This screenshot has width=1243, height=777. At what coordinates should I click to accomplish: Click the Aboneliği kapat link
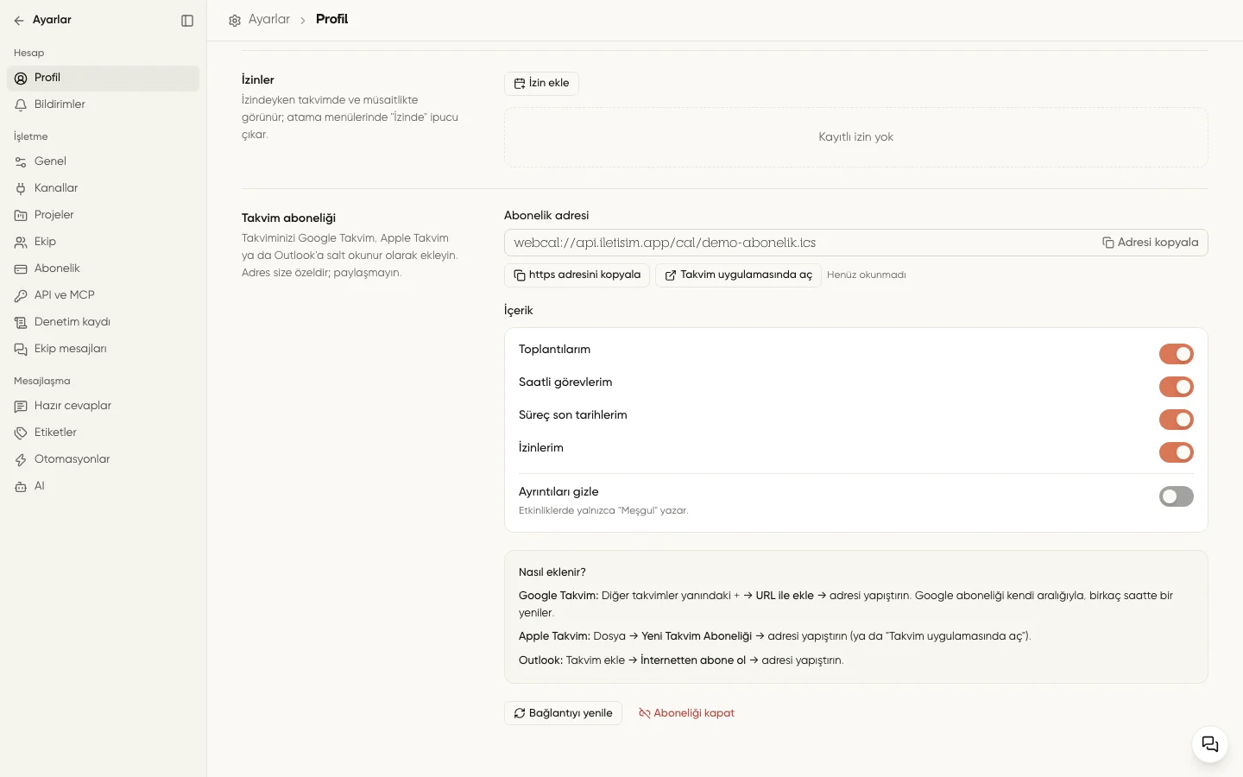(x=686, y=713)
